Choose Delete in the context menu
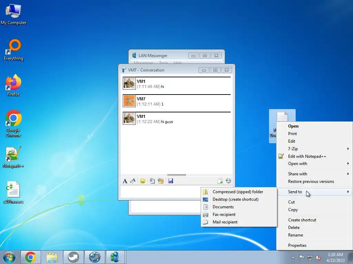 [x=314, y=228]
